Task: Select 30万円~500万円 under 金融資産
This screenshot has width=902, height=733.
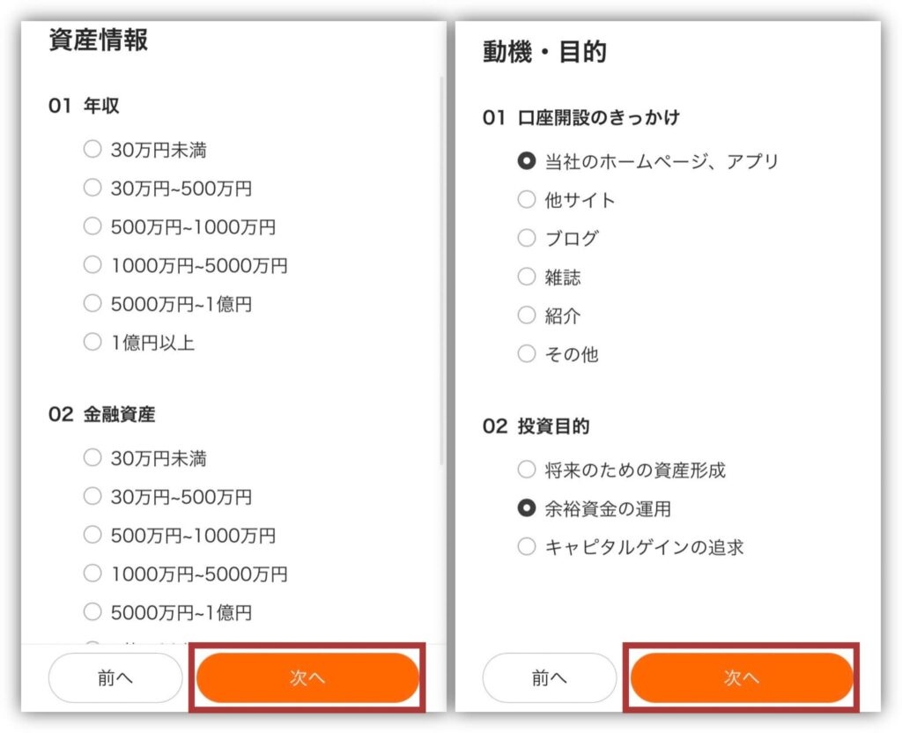Action: tap(92, 496)
